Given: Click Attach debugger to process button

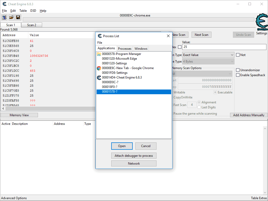Looking at the screenshot, I should tap(134, 156).
